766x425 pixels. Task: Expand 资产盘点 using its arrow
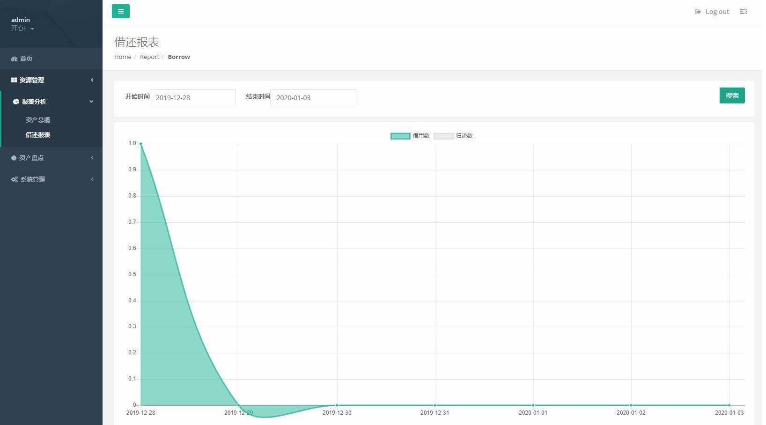[x=92, y=158]
